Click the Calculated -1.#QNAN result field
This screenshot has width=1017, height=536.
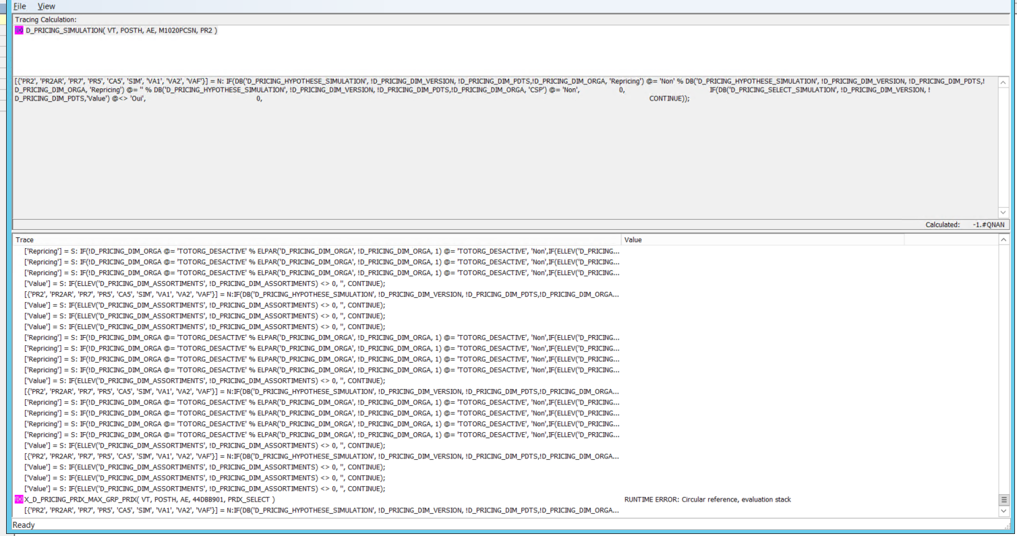[987, 225]
